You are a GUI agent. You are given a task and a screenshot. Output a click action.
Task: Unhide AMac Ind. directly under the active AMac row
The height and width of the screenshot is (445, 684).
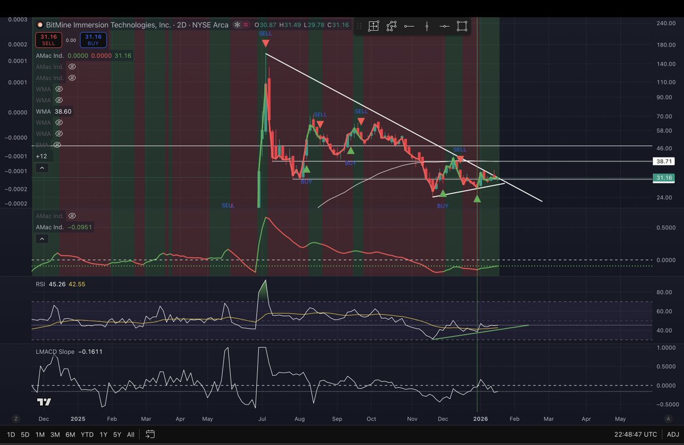click(72, 67)
